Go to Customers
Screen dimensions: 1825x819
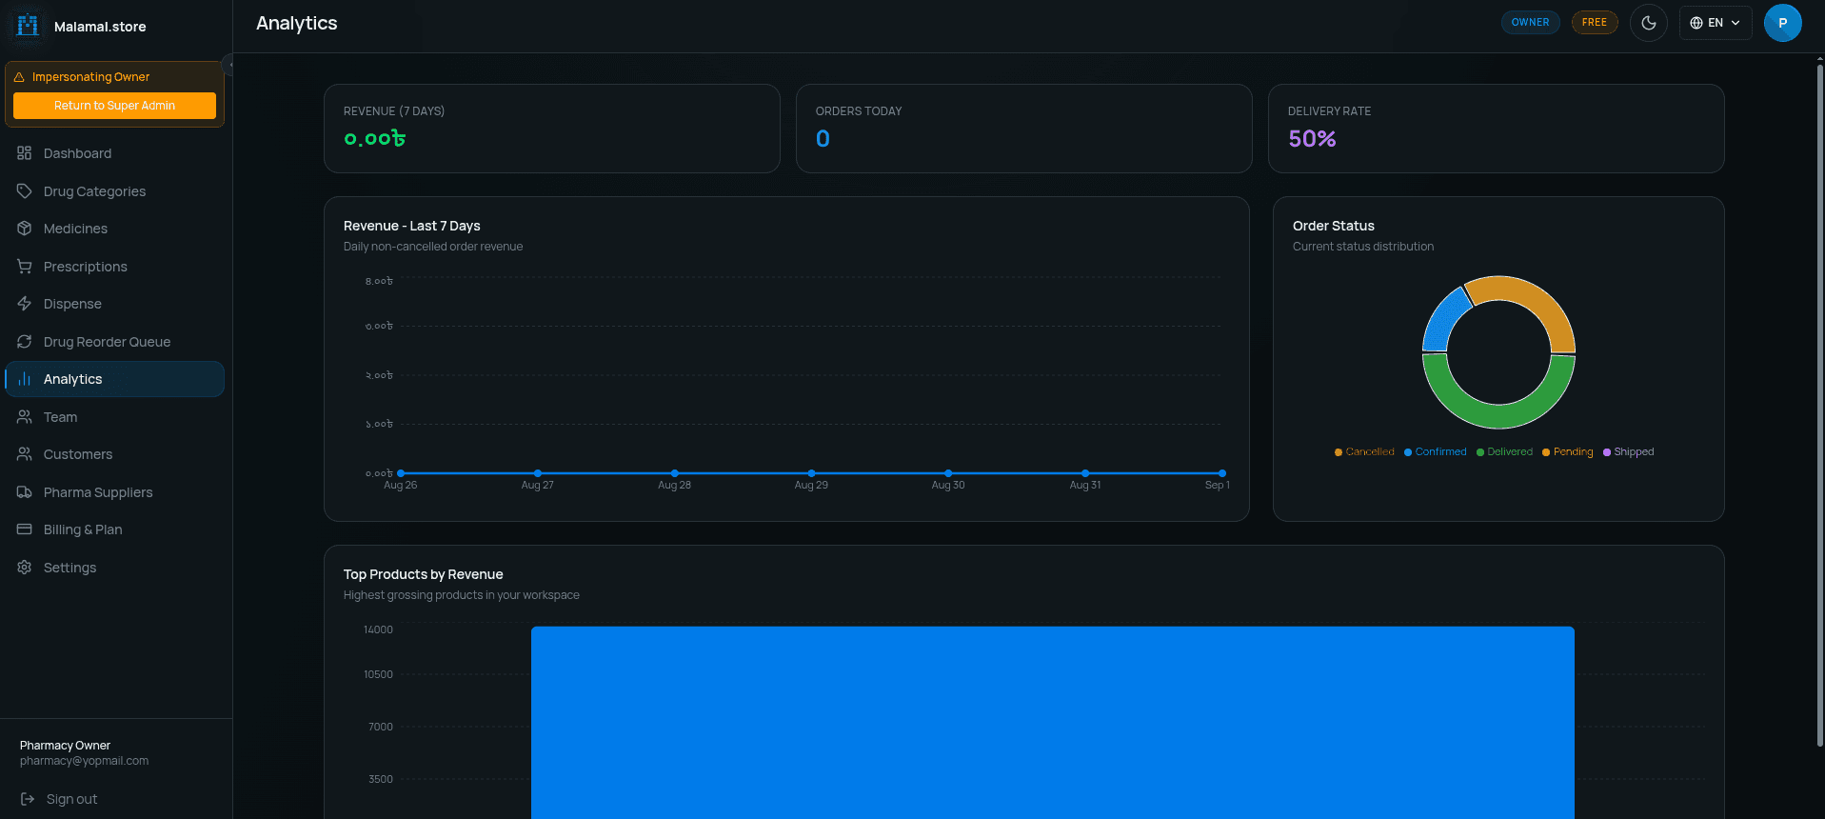click(x=114, y=454)
